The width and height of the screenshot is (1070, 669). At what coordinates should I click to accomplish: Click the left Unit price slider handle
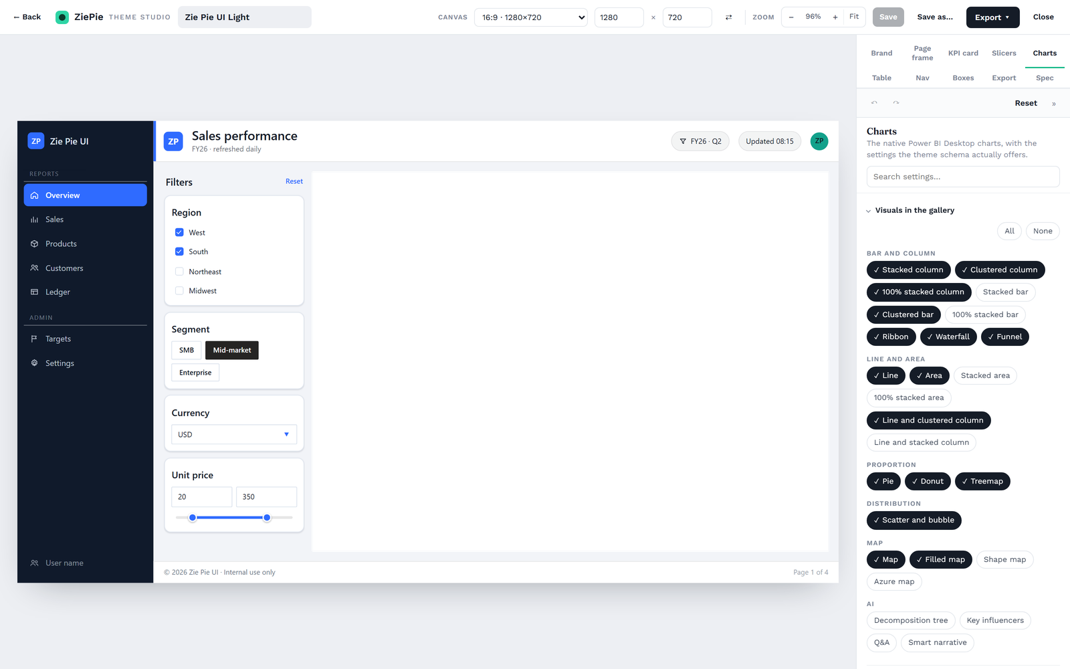(193, 518)
